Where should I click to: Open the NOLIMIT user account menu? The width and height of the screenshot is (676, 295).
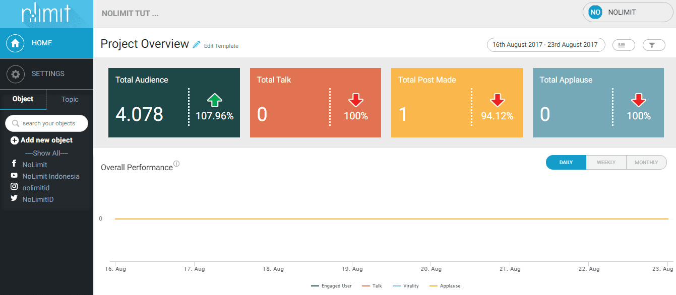[x=628, y=12]
